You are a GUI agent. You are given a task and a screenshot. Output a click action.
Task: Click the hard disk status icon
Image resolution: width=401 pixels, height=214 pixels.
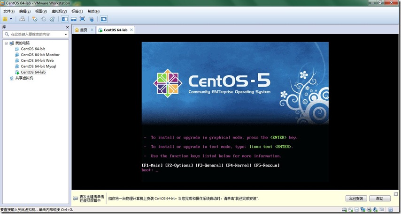[345, 210]
